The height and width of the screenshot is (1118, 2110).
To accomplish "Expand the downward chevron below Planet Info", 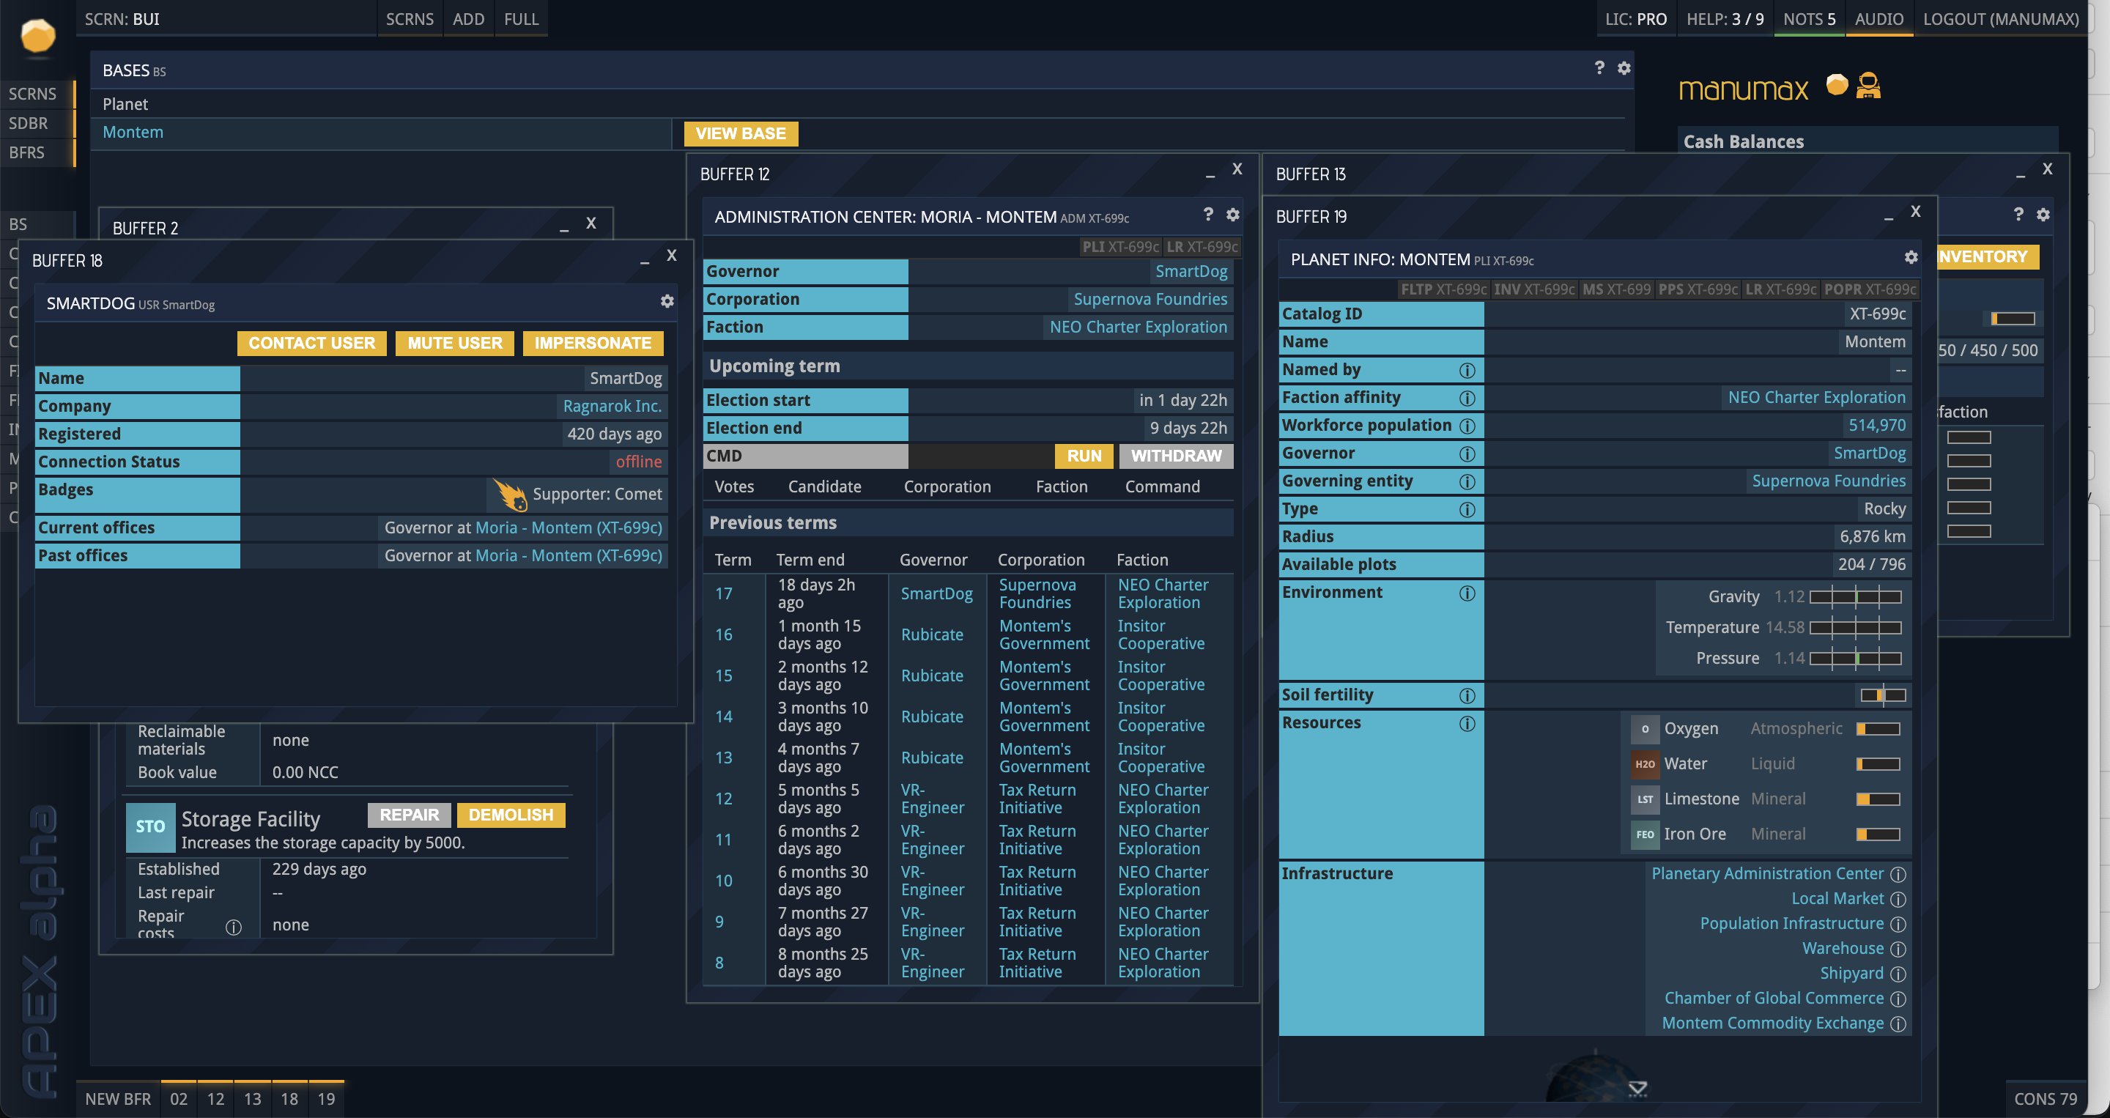I will click(x=1637, y=1089).
